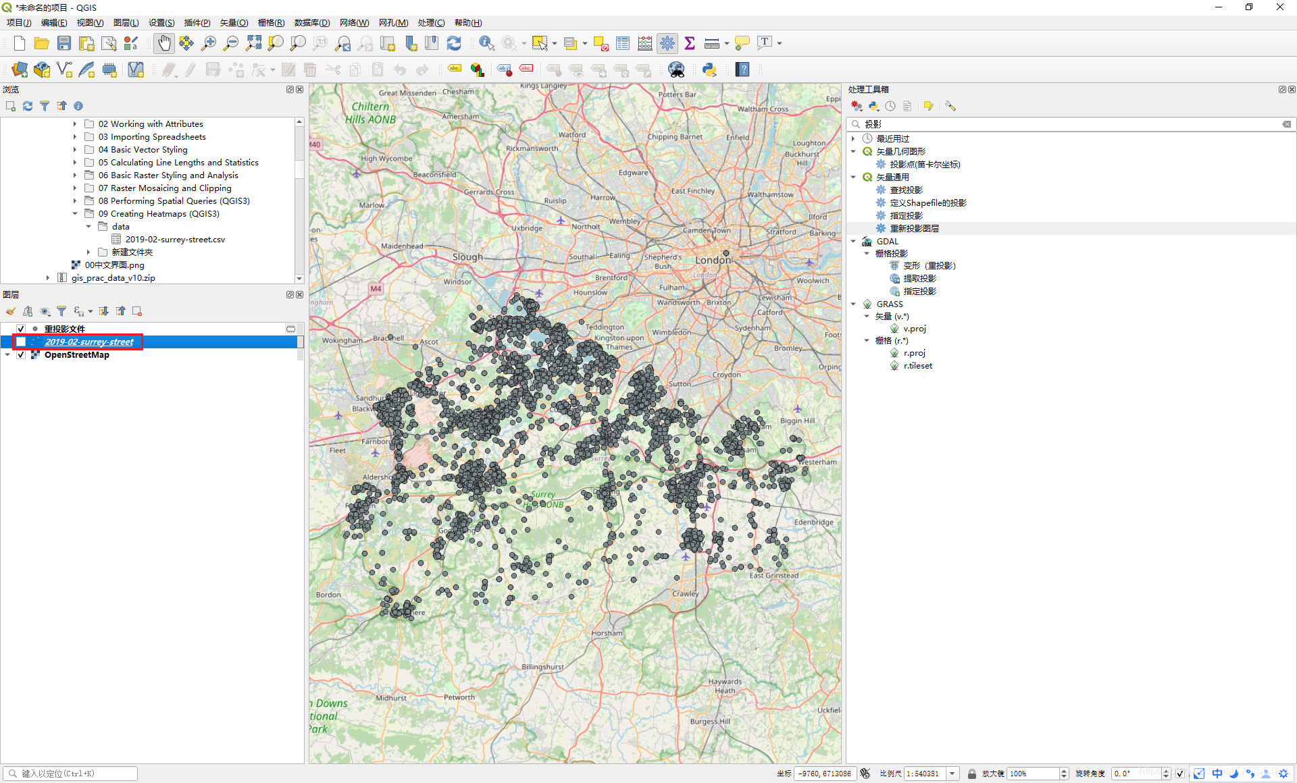This screenshot has height=783, width=1297.
Task: Open the Statistical Summary sigma icon
Action: pyautogui.click(x=690, y=43)
